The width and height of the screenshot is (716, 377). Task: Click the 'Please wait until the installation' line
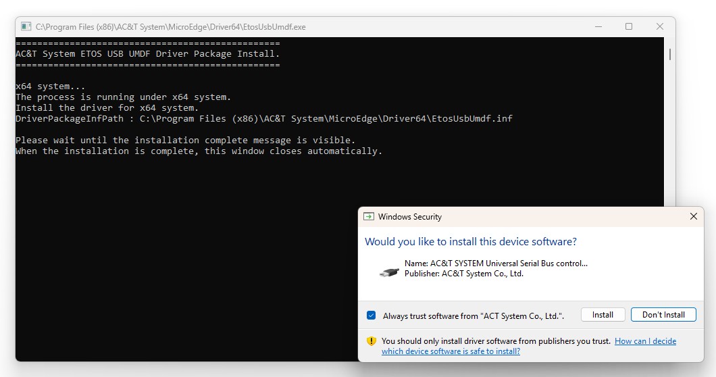[185, 141]
